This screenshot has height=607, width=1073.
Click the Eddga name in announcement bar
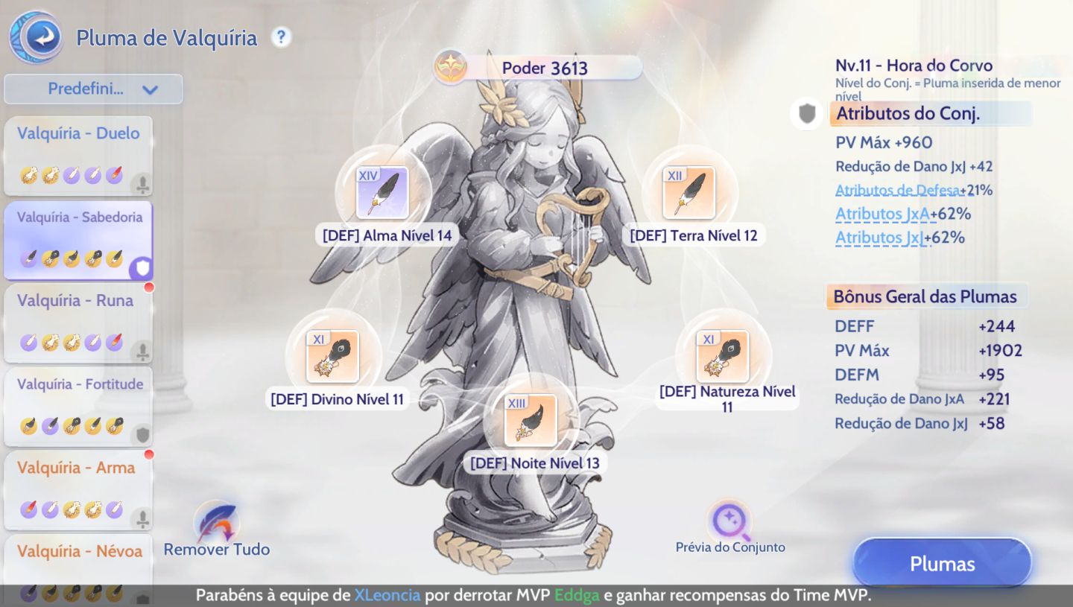pyautogui.click(x=577, y=595)
